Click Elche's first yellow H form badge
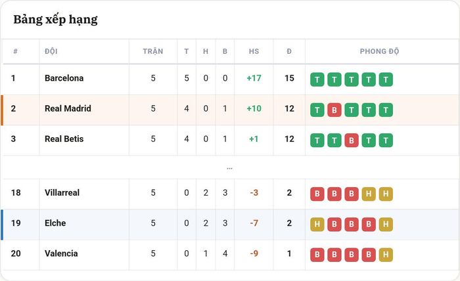 pyautogui.click(x=317, y=225)
